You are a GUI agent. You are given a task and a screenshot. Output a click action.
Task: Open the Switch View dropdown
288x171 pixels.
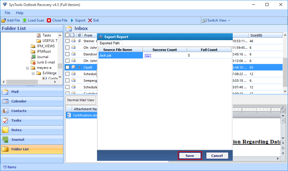(216, 20)
